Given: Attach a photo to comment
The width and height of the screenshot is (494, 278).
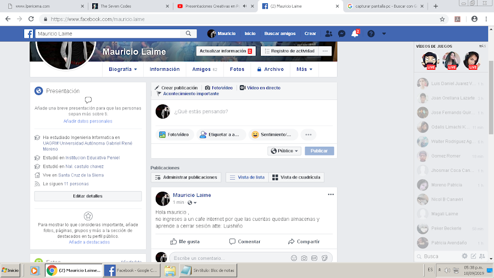Looking at the screenshot, I should (304, 258).
